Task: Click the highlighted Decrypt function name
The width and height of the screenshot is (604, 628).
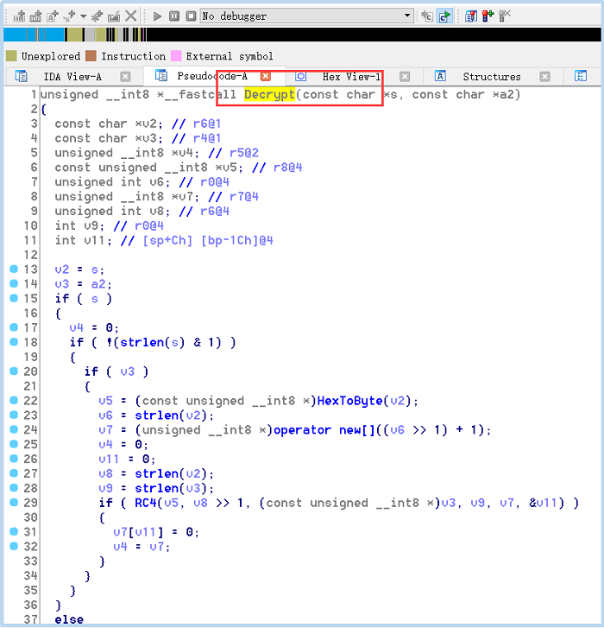Action: [x=269, y=95]
